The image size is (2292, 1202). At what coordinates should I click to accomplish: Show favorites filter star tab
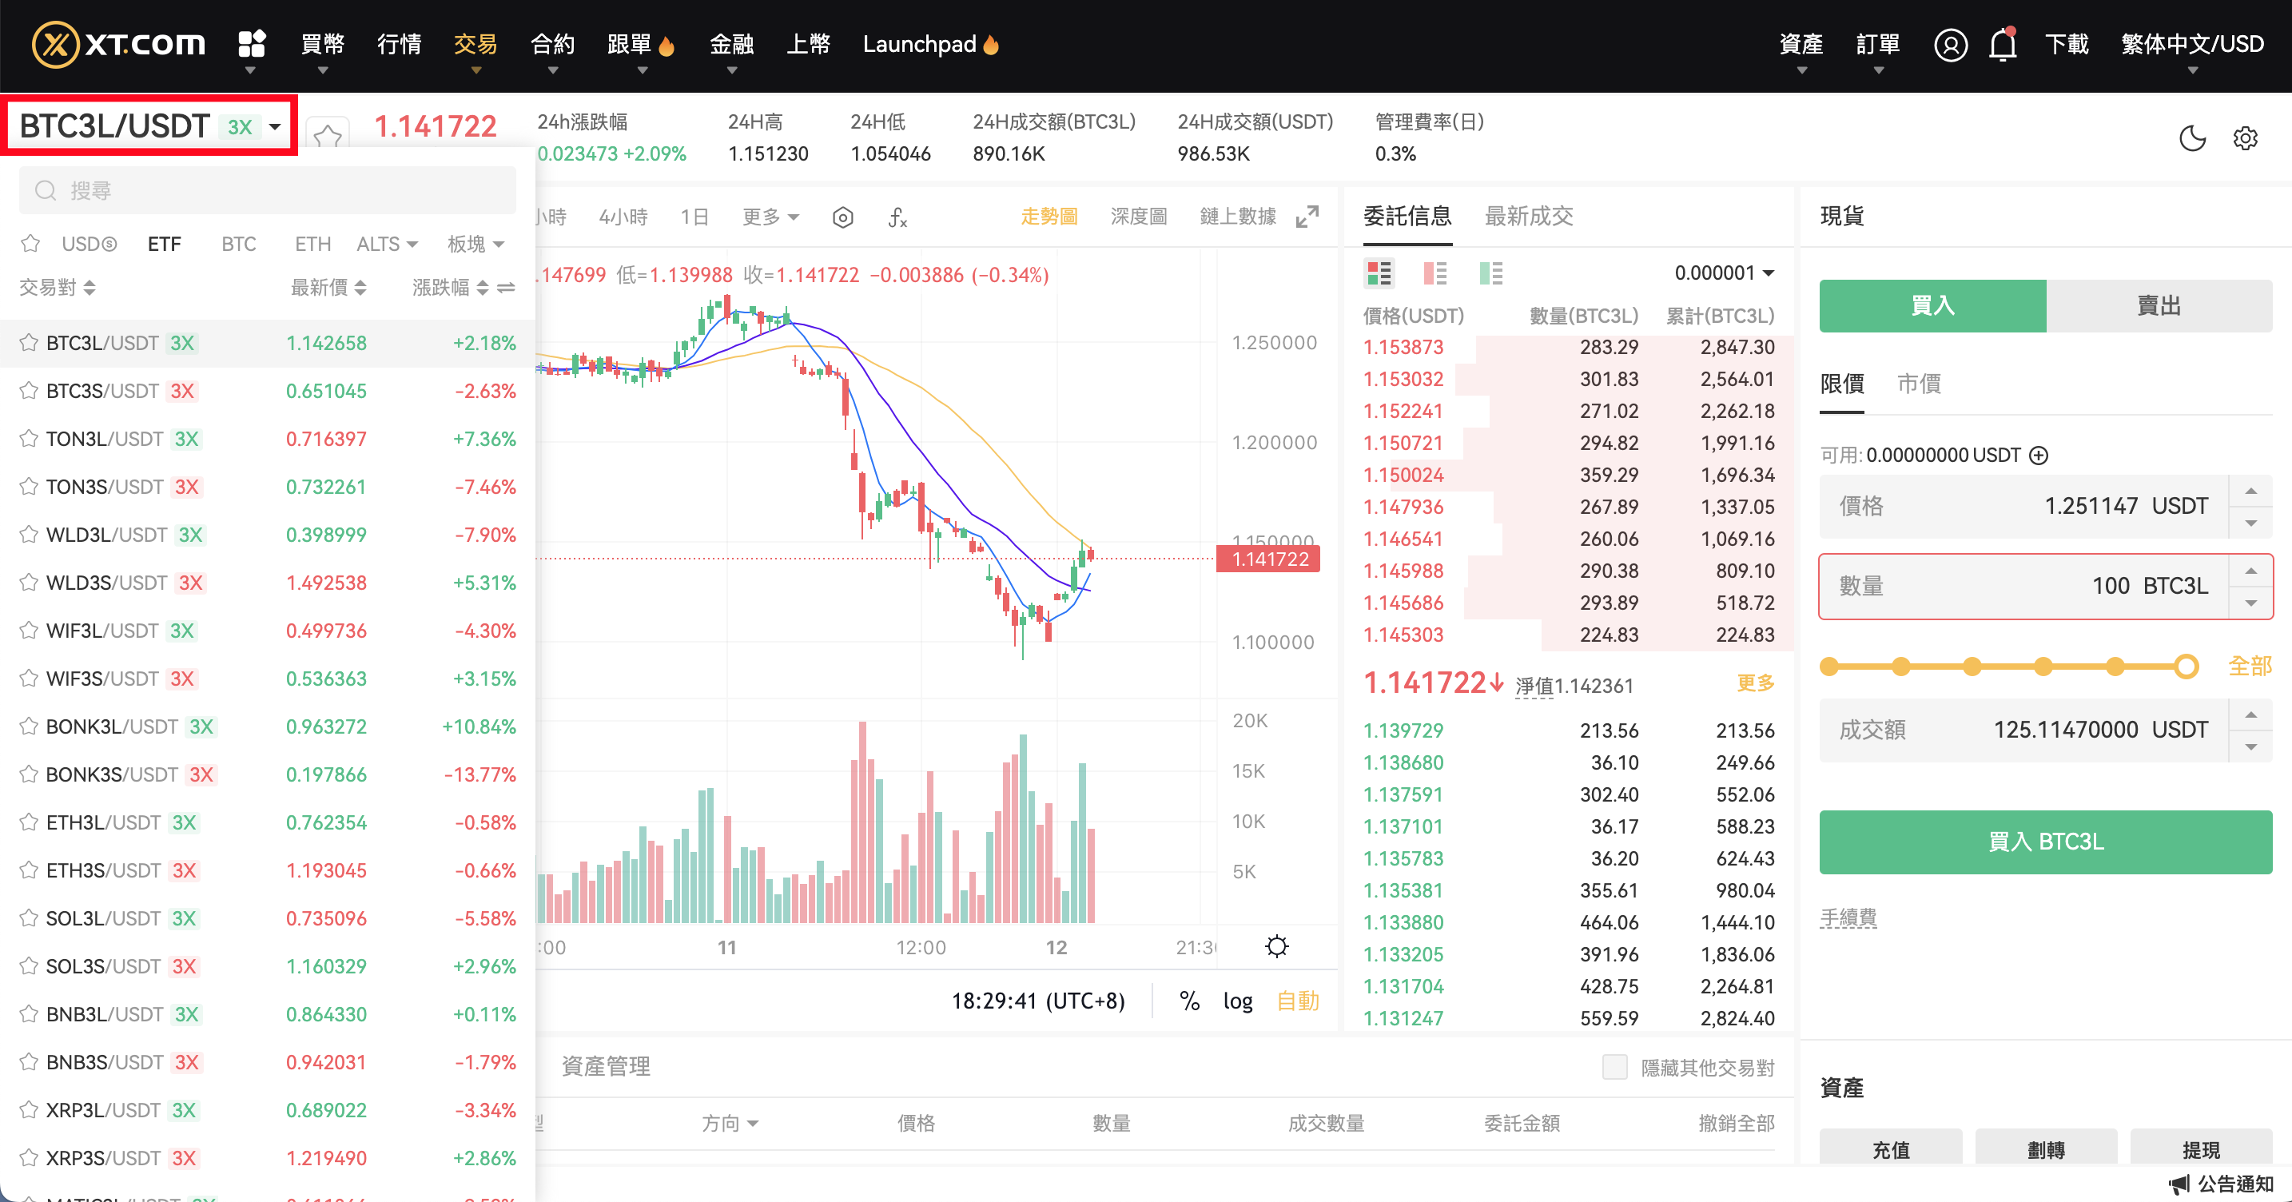click(x=30, y=243)
